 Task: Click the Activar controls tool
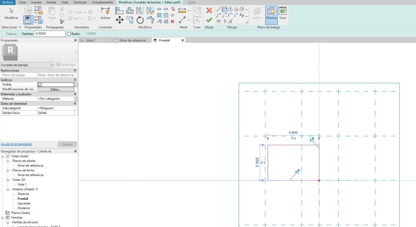click(105, 13)
